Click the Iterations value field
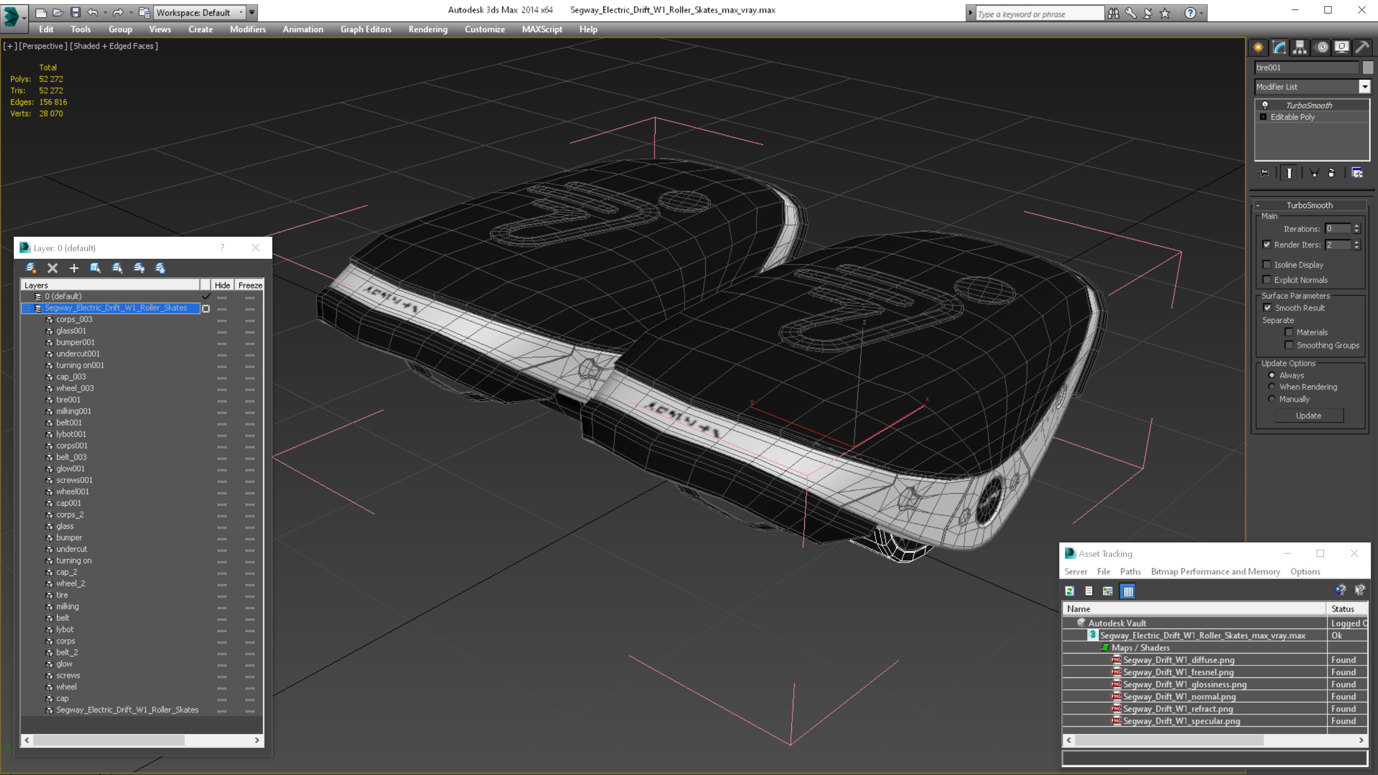 [x=1338, y=228]
